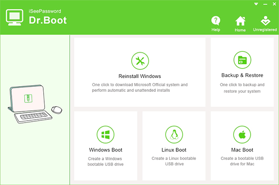Click the "Linux Boot" heading
Viewport: 279px width, 185px height.
click(174, 150)
